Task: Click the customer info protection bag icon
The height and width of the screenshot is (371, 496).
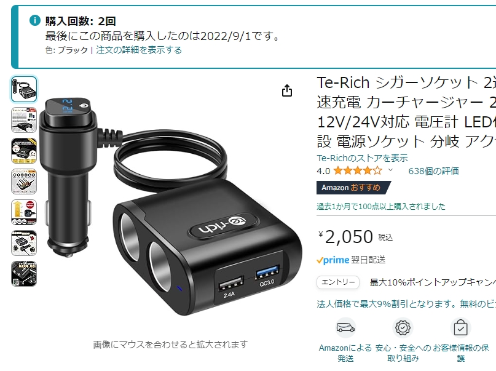Action: coord(460,327)
